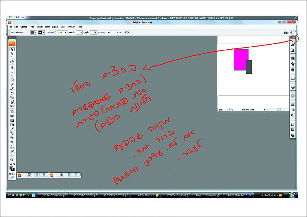Open the stroke color dropdown in control bar
Screen dimensions: 307x217
[44, 32]
